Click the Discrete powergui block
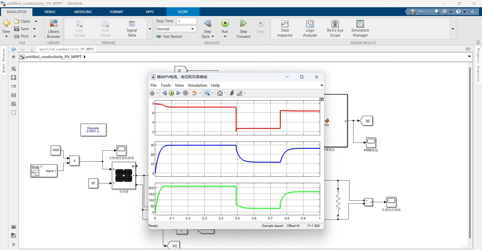The image size is (482, 250). click(x=93, y=130)
